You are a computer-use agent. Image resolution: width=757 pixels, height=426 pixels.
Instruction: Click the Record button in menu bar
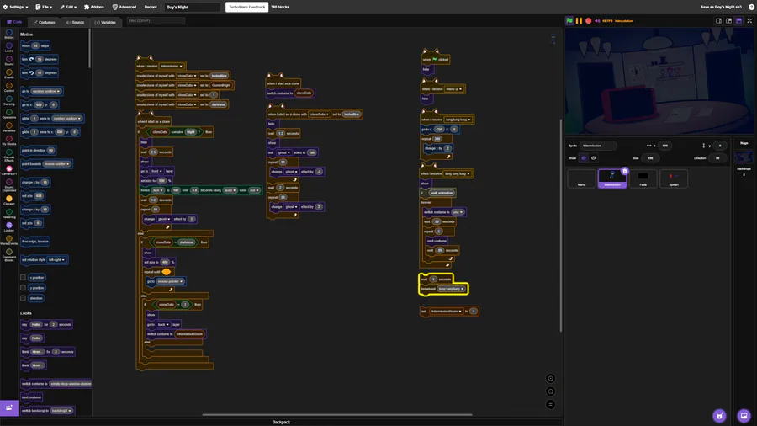(151, 7)
